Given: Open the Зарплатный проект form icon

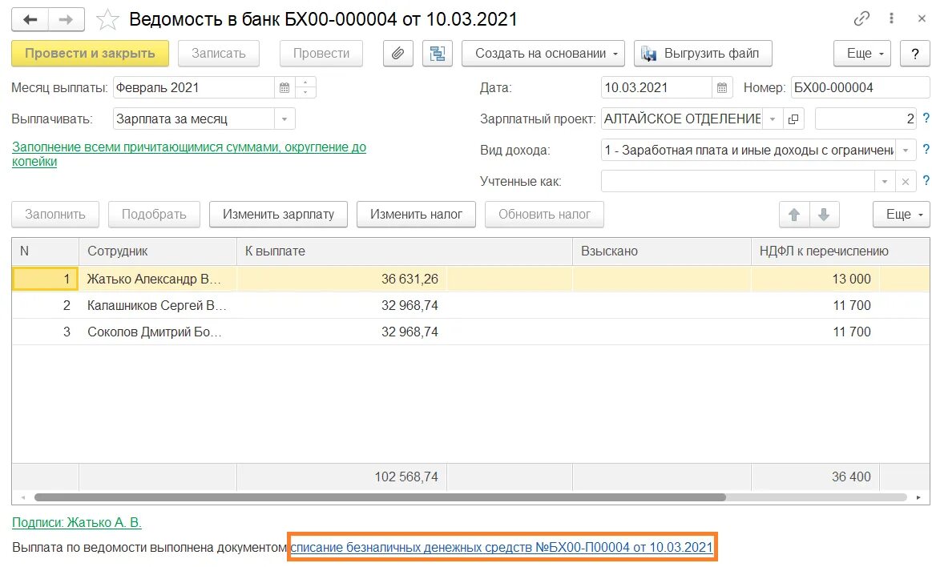Looking at the screenshot, I should [793, 119].
